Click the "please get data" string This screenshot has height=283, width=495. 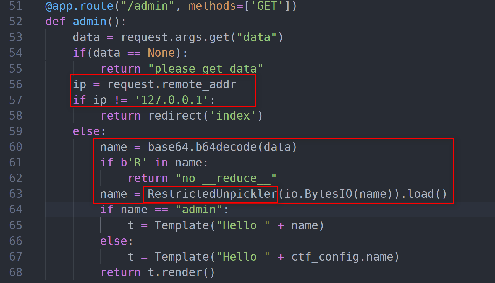tap(205, 69)
